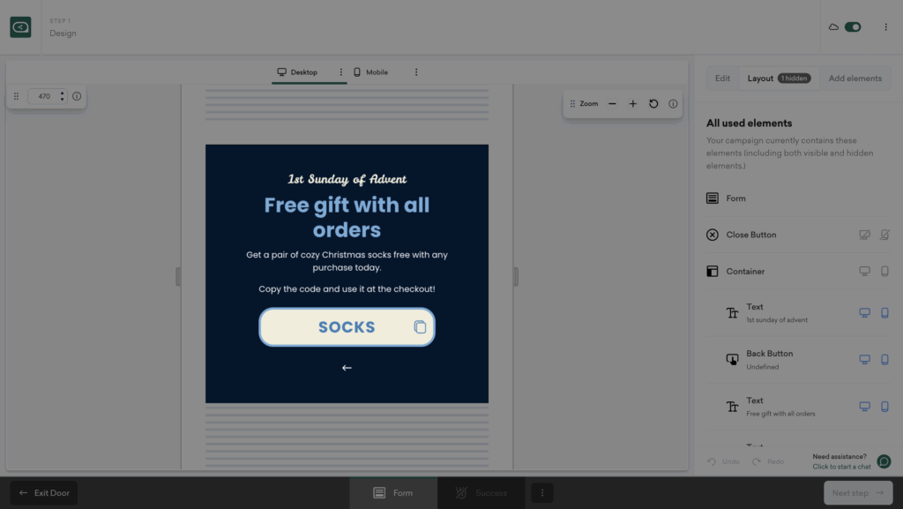Click the zoom in plus icon

(x=632, y=104)
